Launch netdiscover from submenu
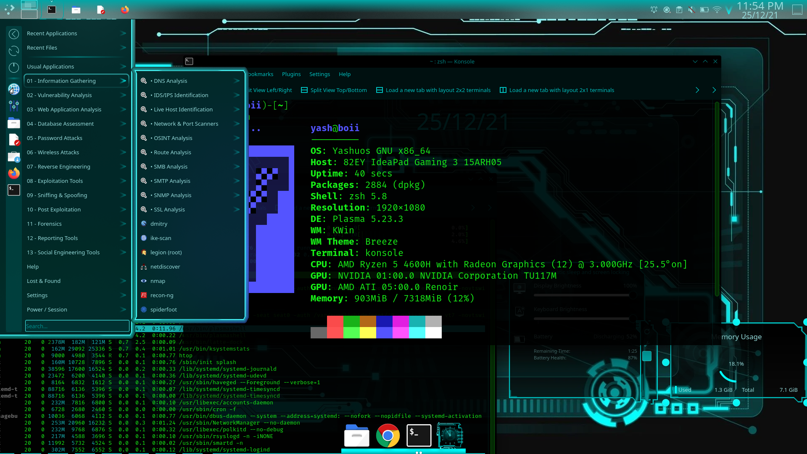This screenshot has height=454, width=807. [191, 267]
